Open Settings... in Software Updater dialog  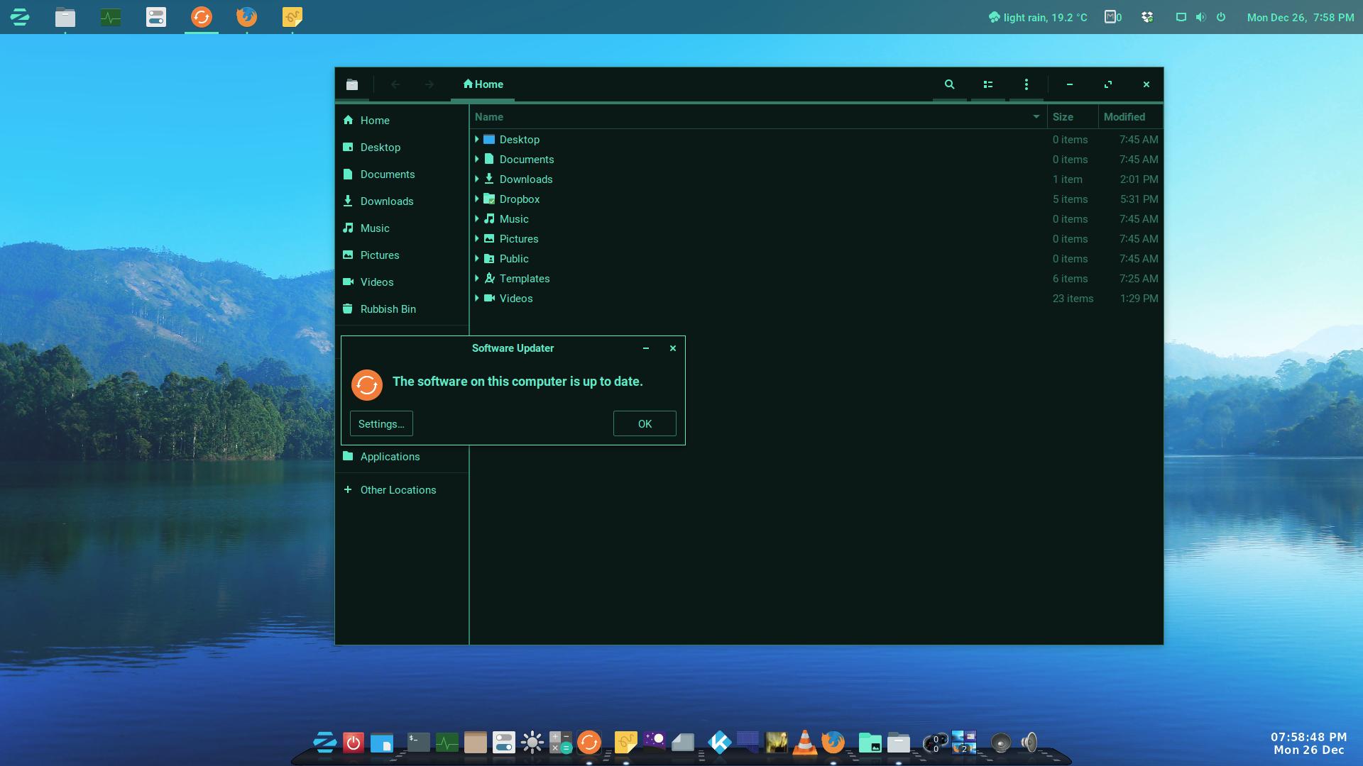pyautogui.click(x=381, y=424)
